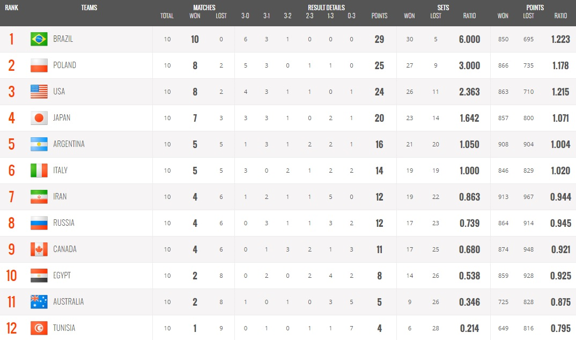The width and height of the screenshot is (576, 340).
Task: Click the sets RATIO column header
Action: click(469, 16)
